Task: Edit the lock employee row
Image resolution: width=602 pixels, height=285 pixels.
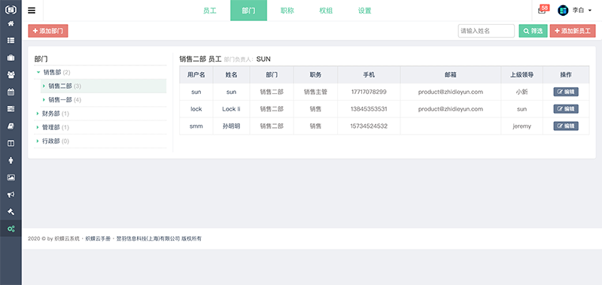Action: pos(566,109)
